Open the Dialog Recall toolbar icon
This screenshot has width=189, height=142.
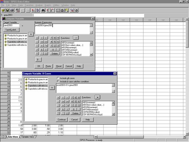pyautogui.click(x=17, y=11)
